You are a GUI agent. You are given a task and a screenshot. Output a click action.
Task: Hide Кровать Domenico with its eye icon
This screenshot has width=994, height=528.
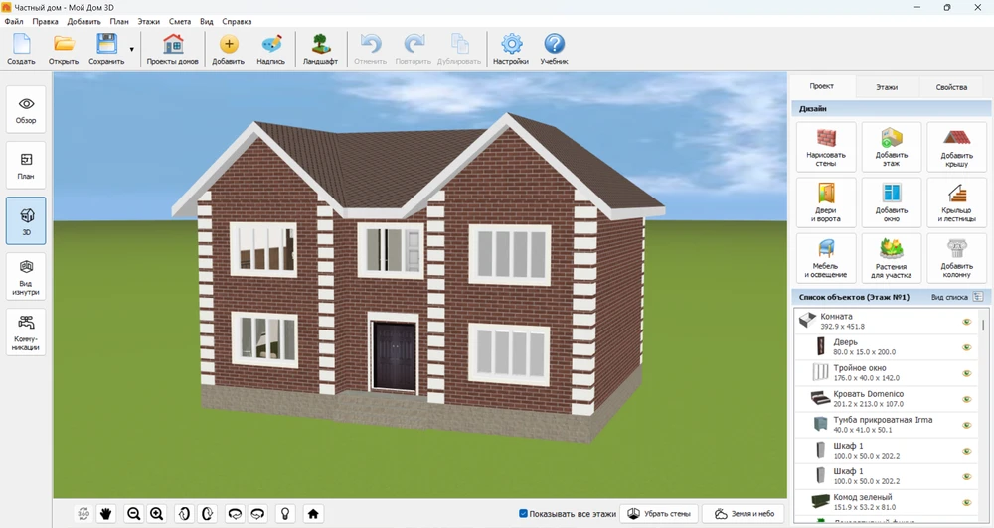pos(965,399)
